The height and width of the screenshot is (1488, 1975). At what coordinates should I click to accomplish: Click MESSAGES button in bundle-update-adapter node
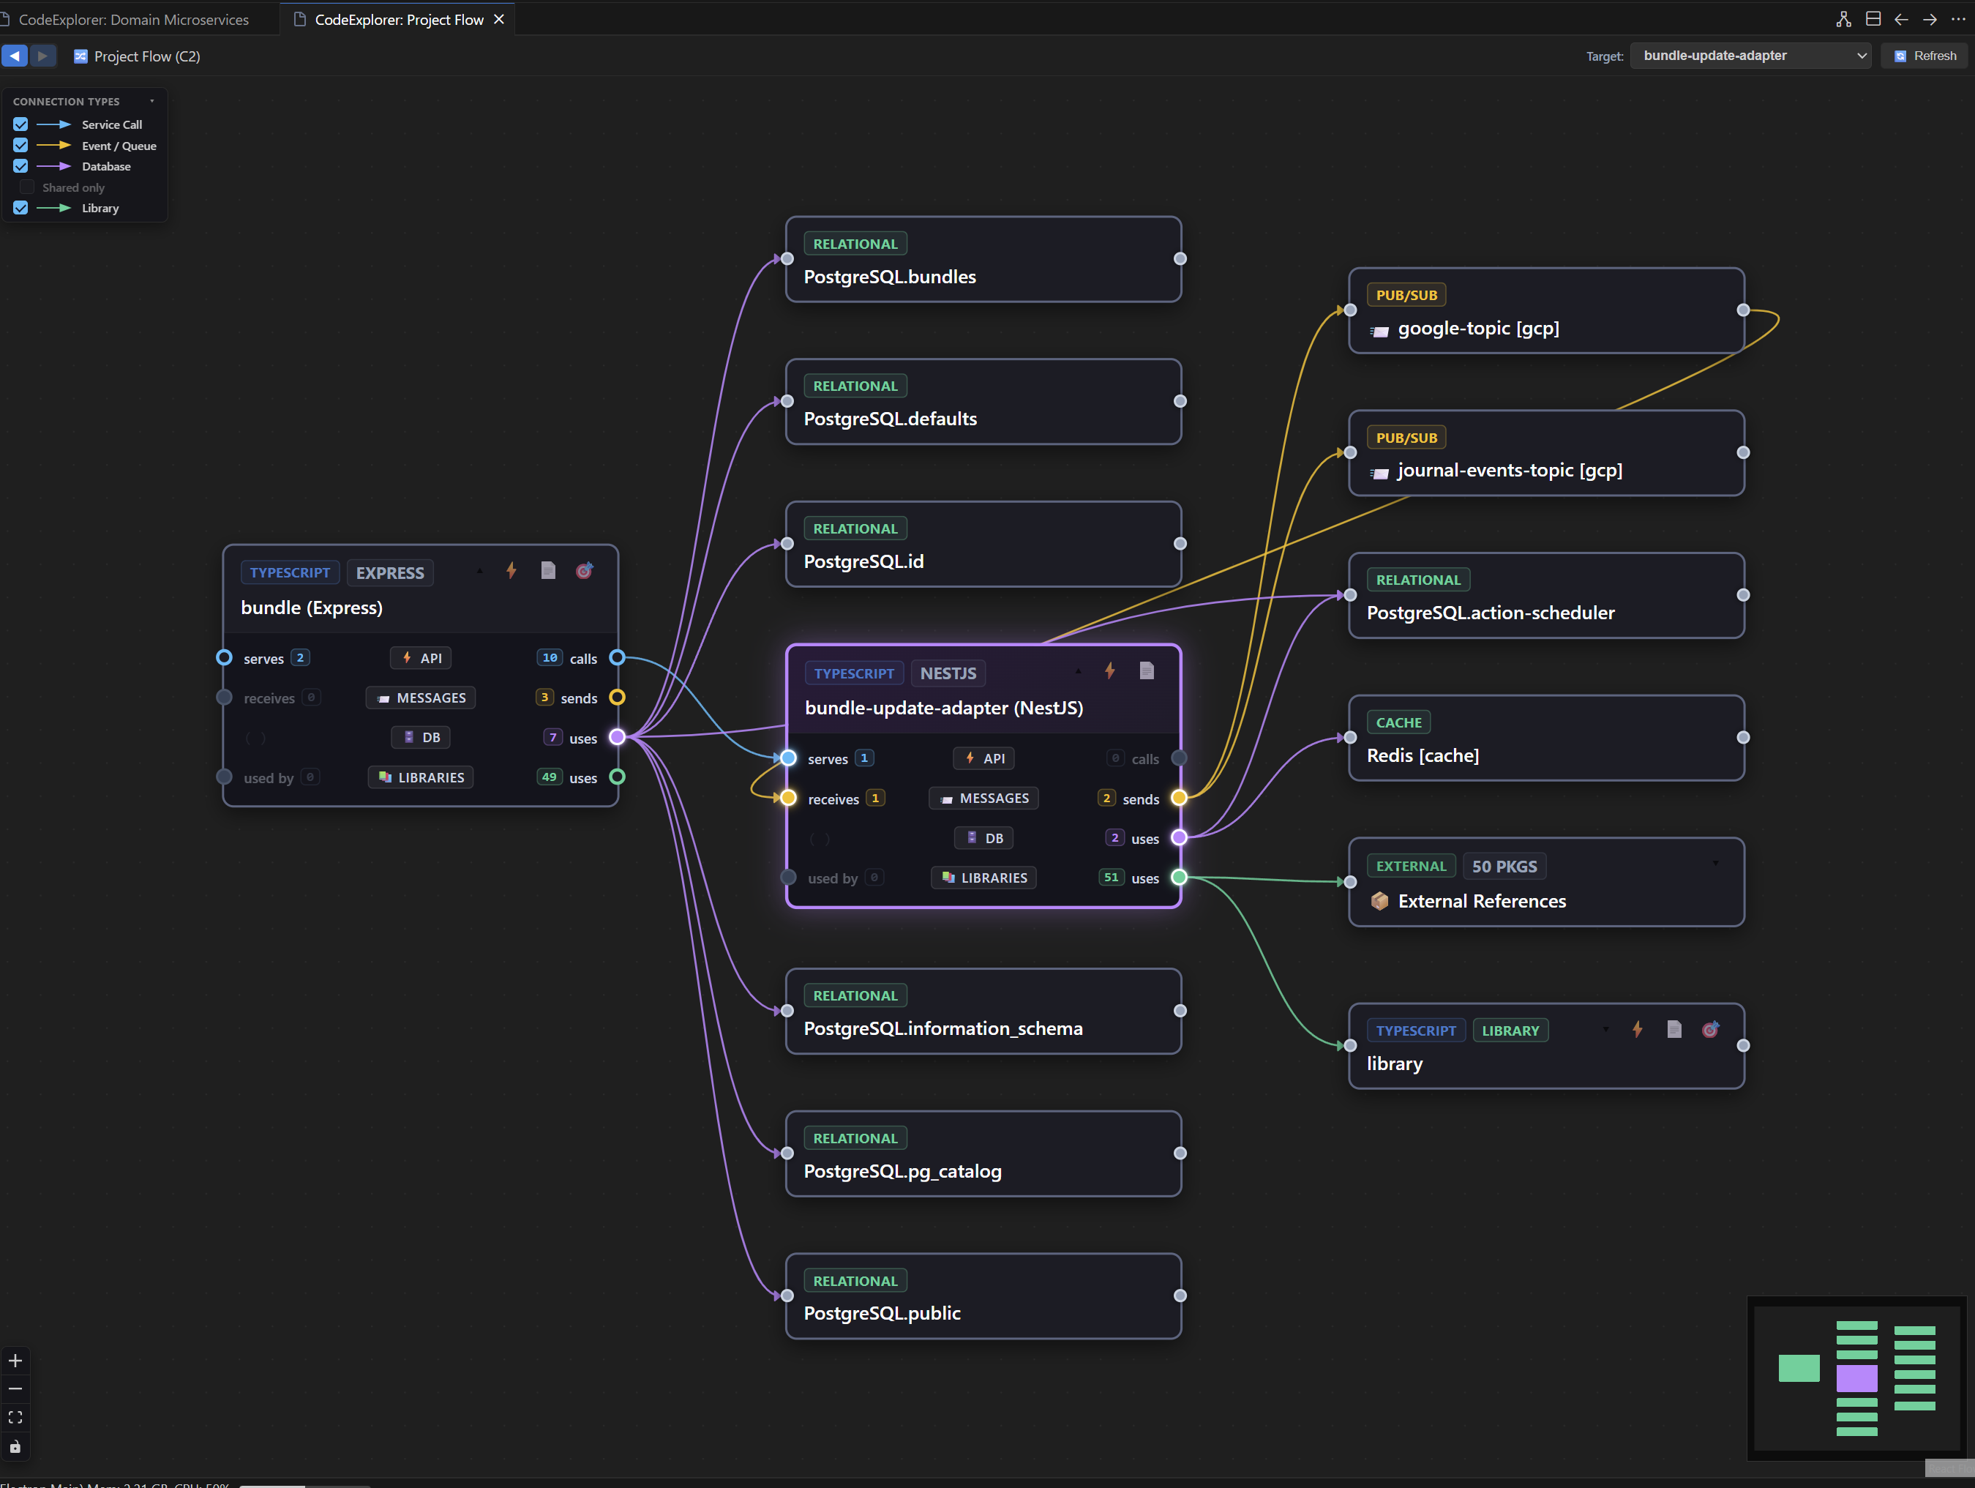pos(984,799)
